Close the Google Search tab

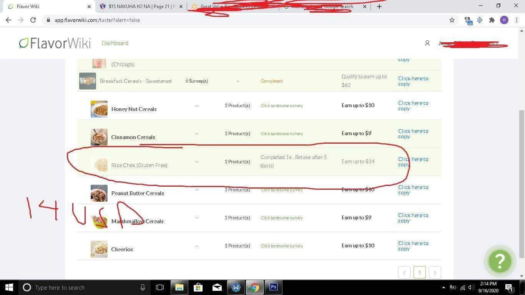coord(365,7)
